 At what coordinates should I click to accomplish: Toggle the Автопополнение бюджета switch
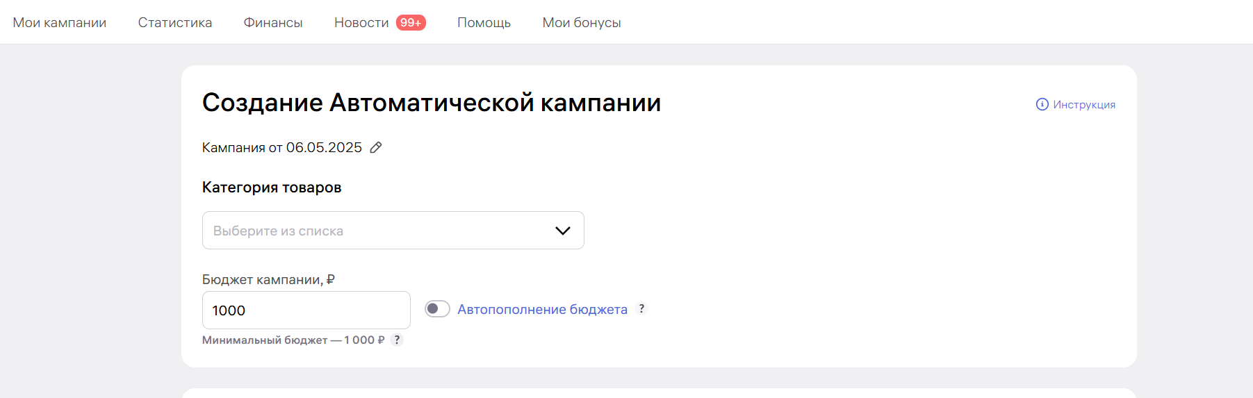point(437,308)
